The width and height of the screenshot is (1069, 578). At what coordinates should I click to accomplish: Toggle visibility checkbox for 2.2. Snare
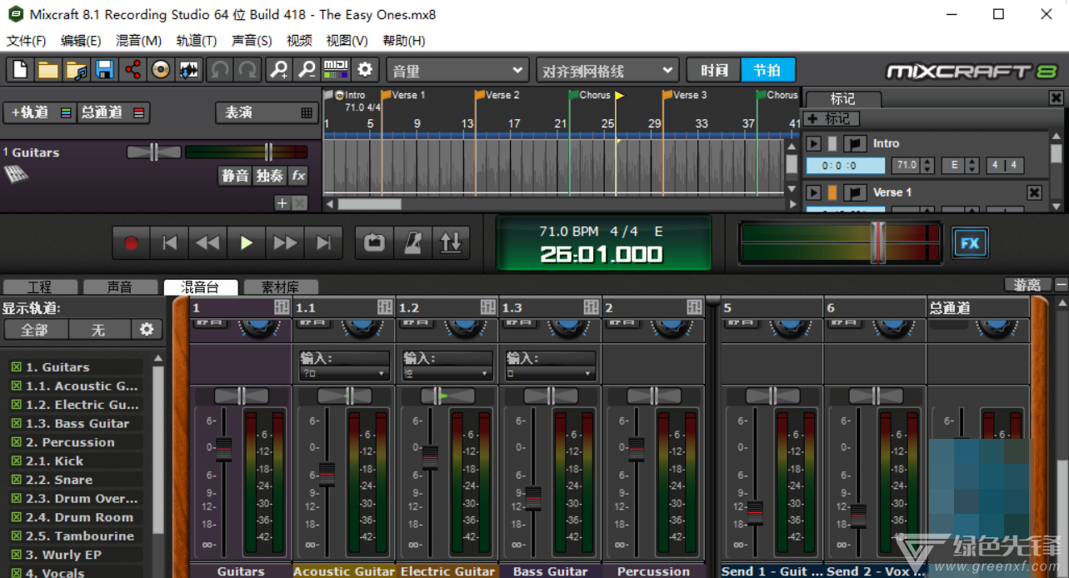16,480
